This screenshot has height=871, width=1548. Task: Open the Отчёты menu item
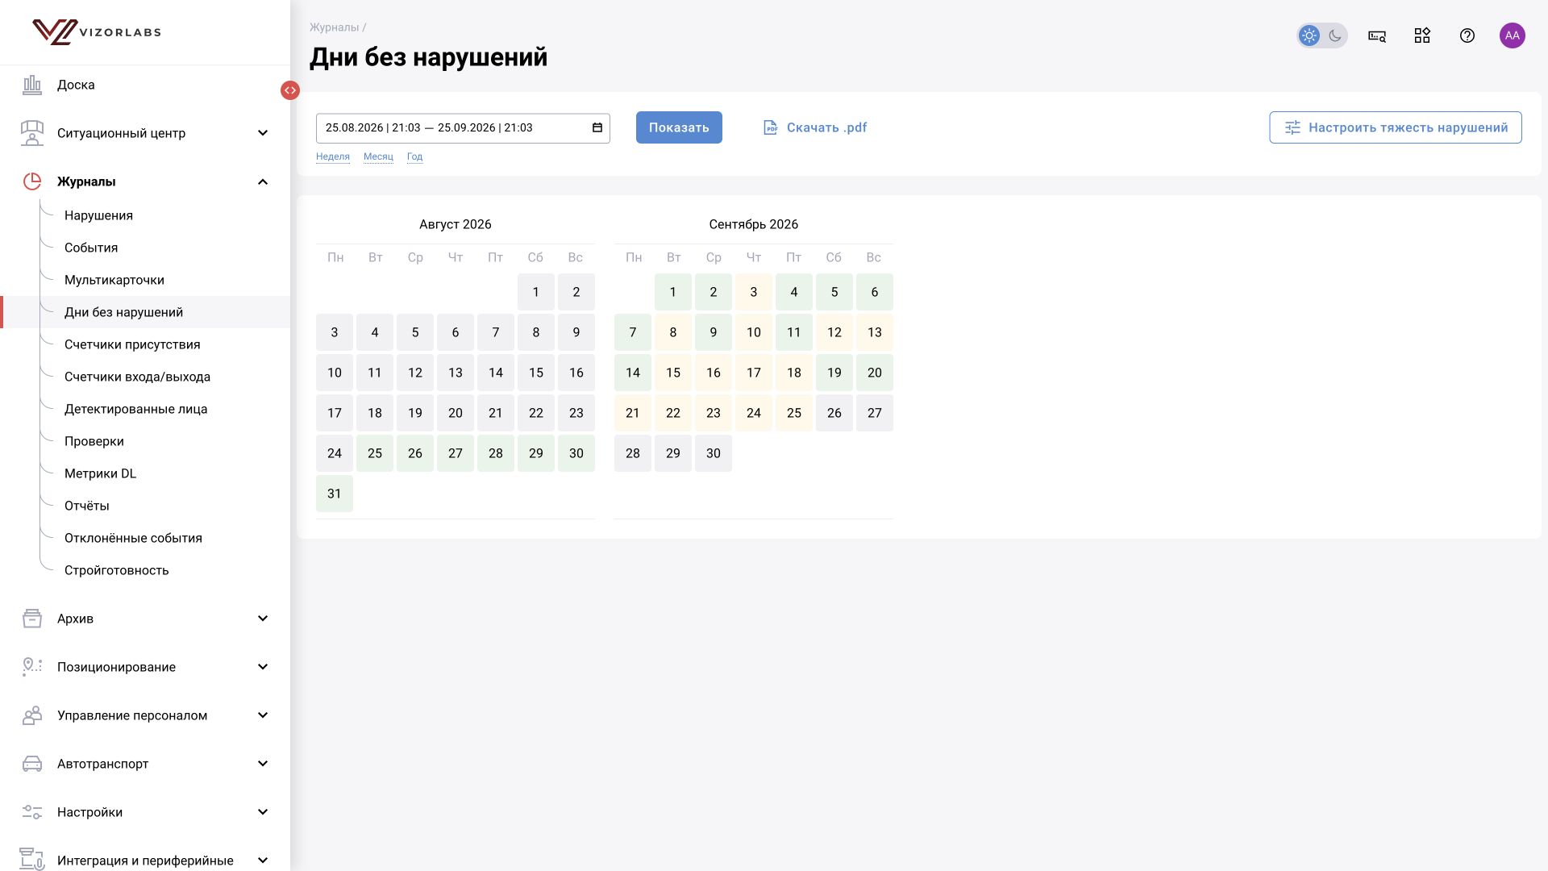pos(87,506)
